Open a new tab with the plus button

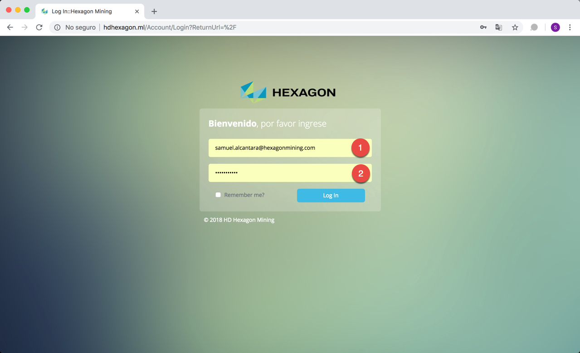[154, 11]
